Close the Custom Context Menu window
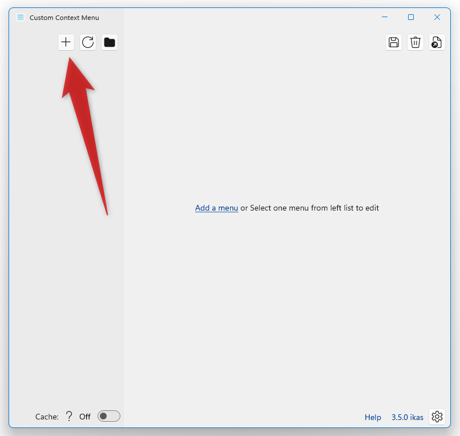Image resolution: width=460 pixels, height=436 pixels. coord(437,17)
